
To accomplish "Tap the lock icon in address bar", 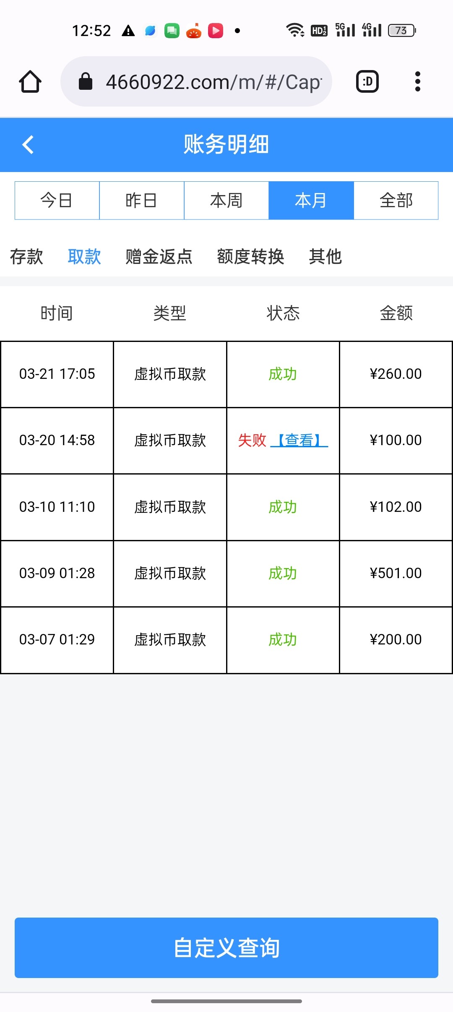I will coord(86,81).
